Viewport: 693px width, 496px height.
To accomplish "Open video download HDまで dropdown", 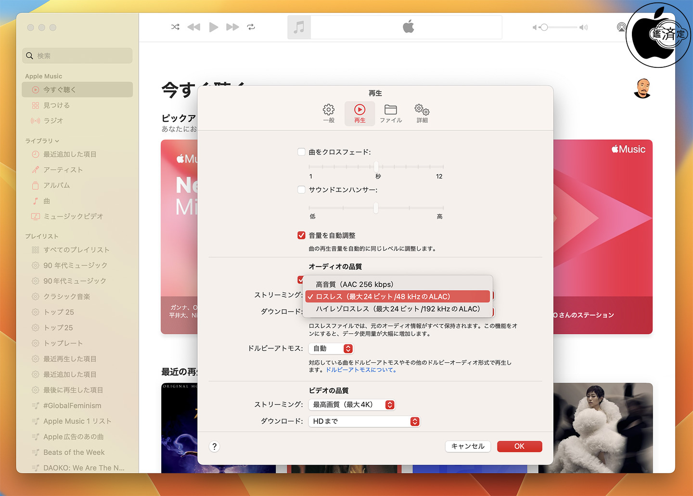I will pos(364,421).
